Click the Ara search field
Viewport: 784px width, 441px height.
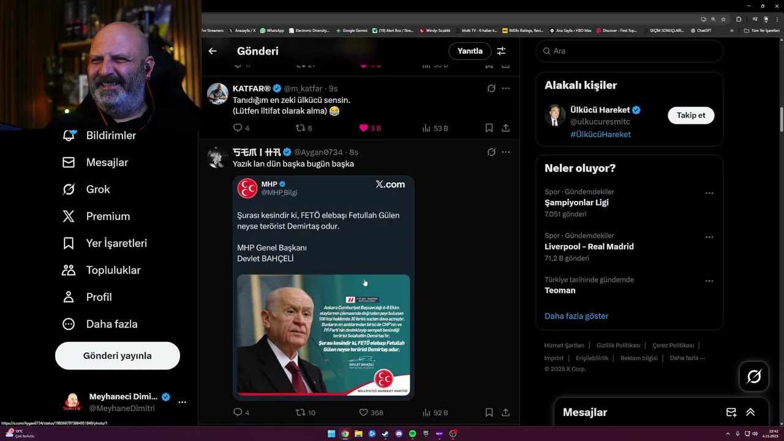(629, 51)
